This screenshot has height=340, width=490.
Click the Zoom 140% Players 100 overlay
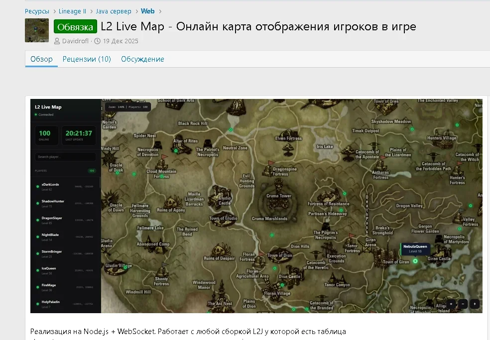point(128,107)
